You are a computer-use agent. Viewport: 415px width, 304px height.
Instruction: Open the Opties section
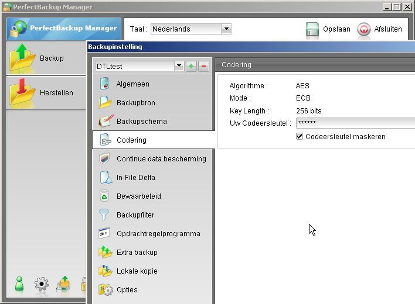point(152,290)
